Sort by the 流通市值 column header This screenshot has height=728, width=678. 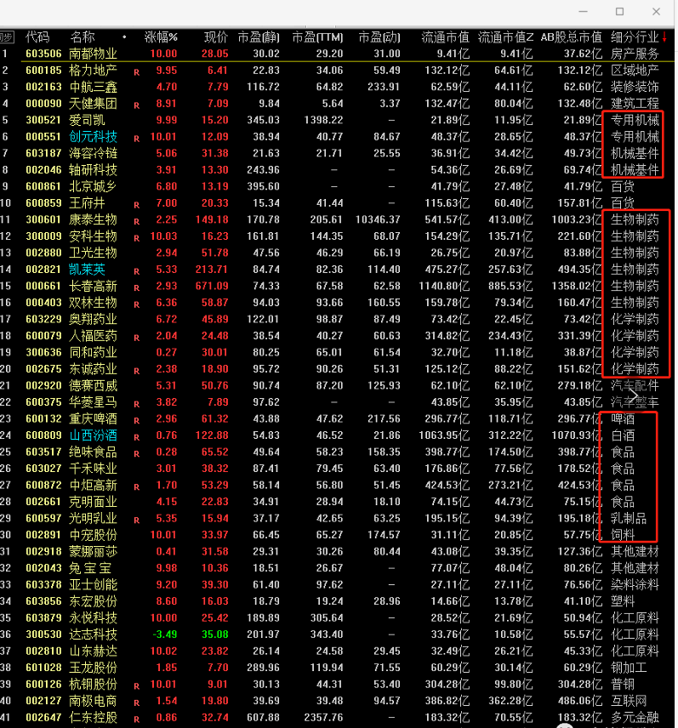pos(446,37)
